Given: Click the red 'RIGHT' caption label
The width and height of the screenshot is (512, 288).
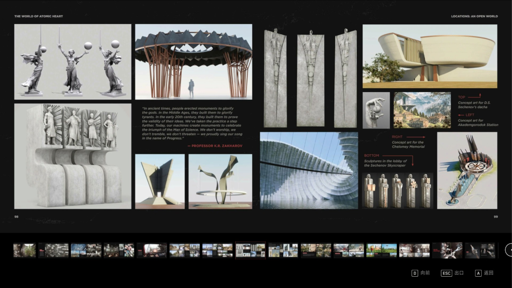Looking at the screenshot, I should point(397,137).
